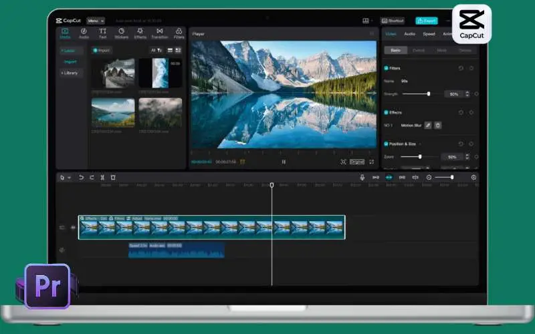Open the Media panel tab
Viewport: 535px width, 334px height.
[65, 33]
